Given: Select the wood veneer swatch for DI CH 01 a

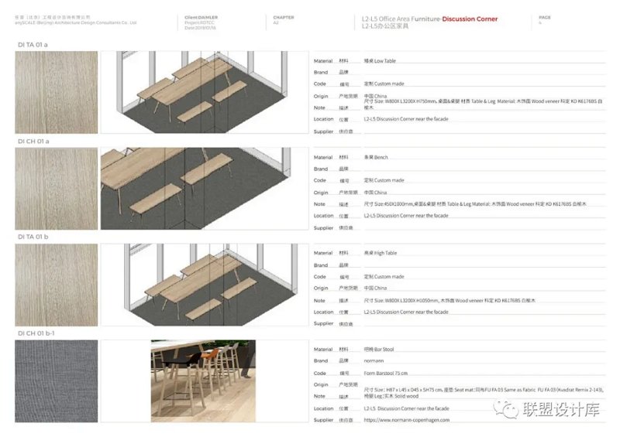Looking at the screenshot, I should coord(57,189).
